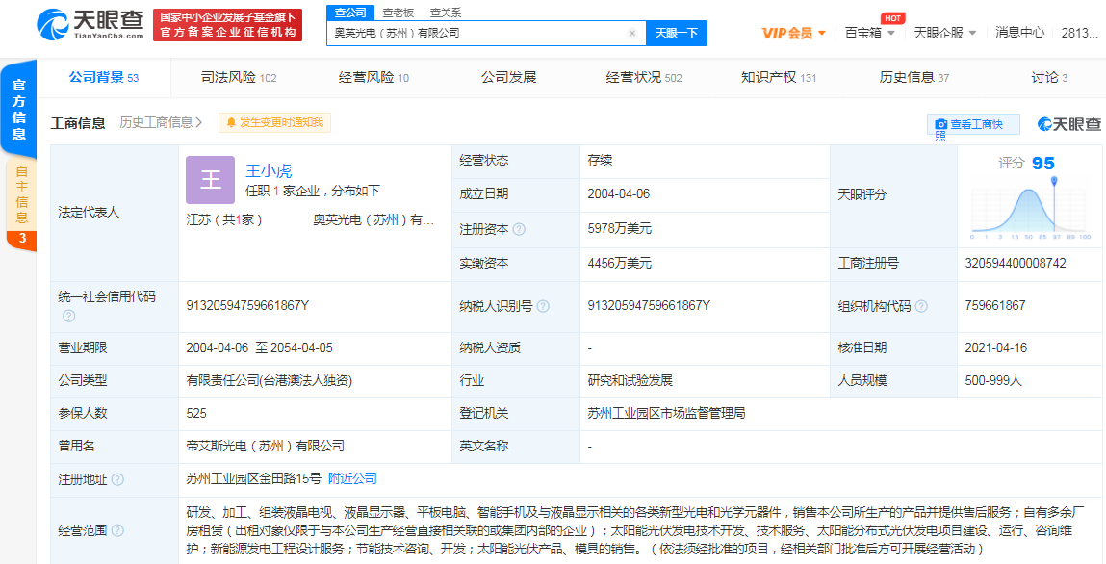This screenshot has height=564, width=1106.
Task: Click the 4456万美元 paid-in capital value
Action: point(619,264)
